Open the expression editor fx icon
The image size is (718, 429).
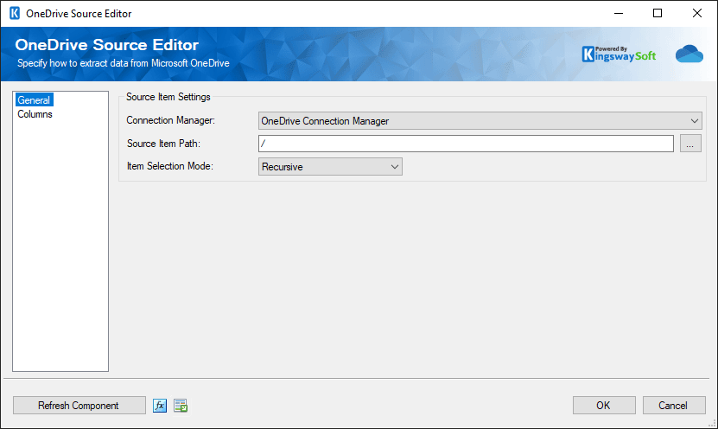(159, 406)
